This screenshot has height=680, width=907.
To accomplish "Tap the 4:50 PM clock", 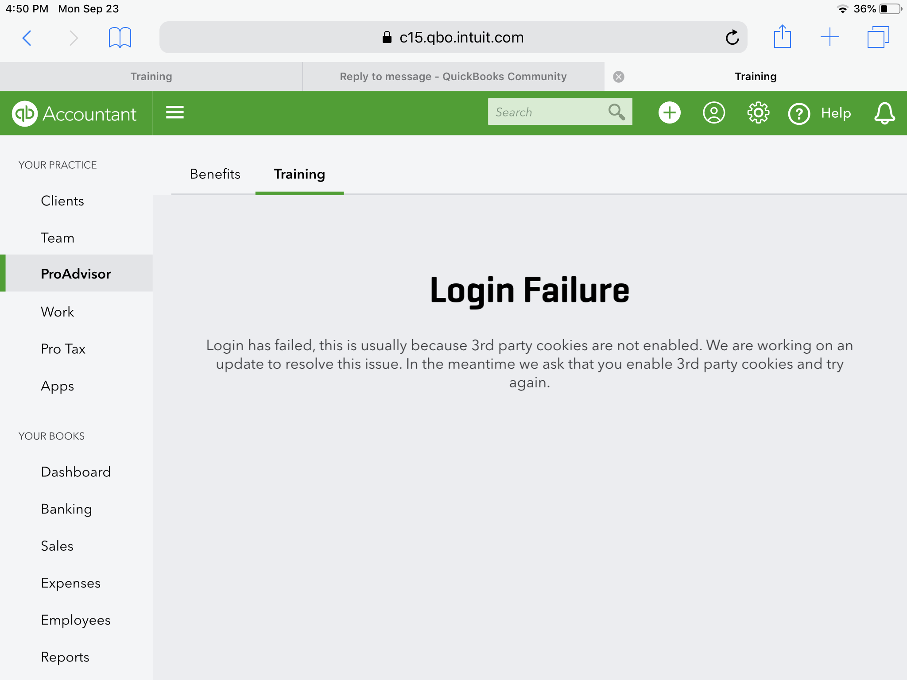I will [x=27, y=9].
